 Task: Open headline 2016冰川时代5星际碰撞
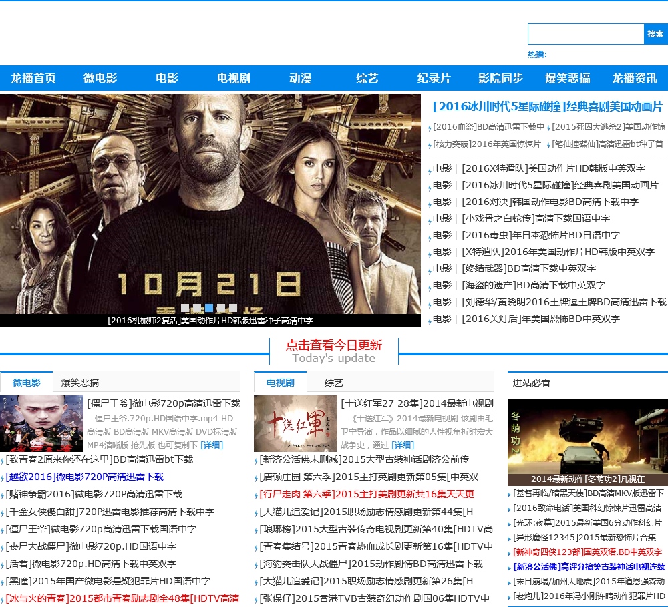pos(548,106)
